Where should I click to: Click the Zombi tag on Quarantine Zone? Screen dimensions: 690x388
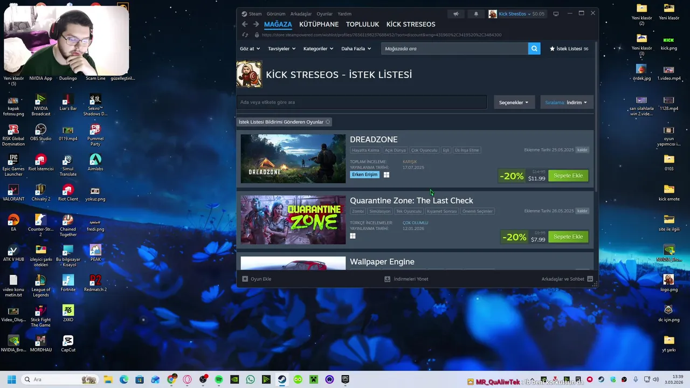pyautogui.click(x=358, y=211)
